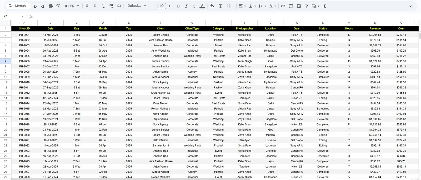Toggle Bold formatting
Screen dimensions: 421x180
pyautogui.click(x=178, y=6)
